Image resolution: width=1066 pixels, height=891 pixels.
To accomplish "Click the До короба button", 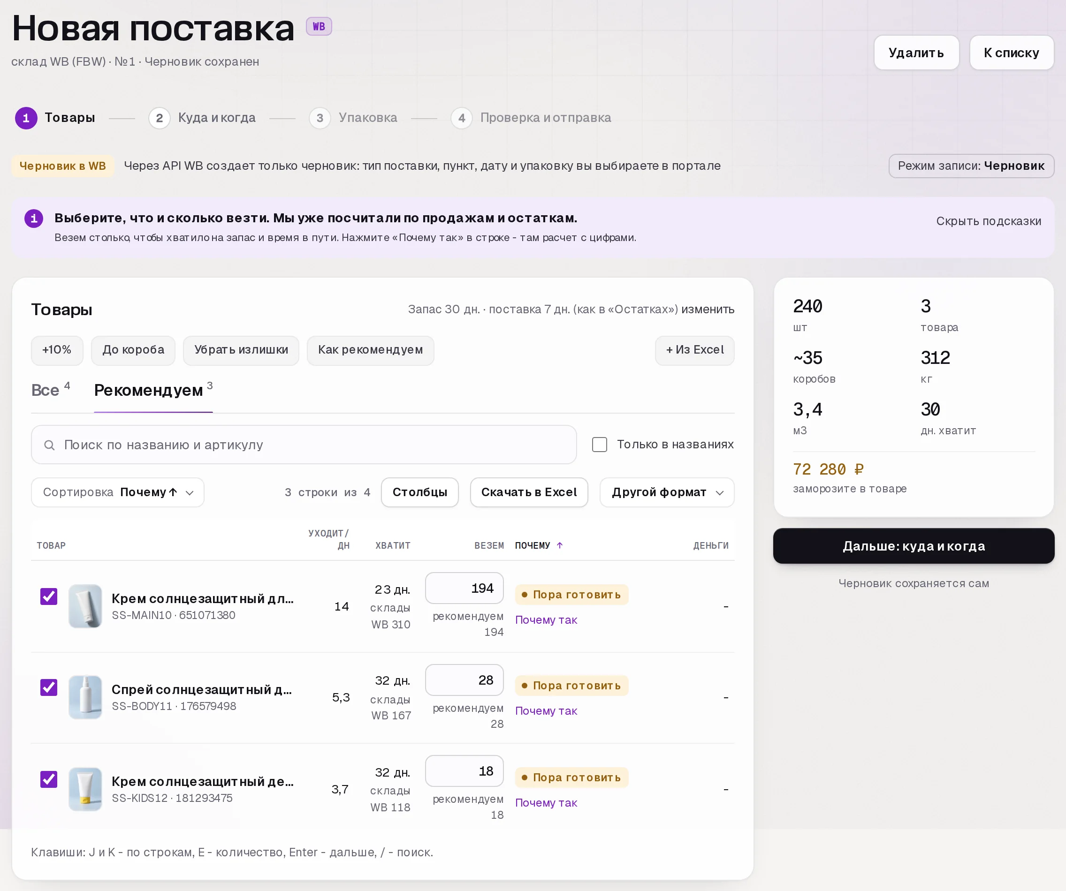I will [134, 350].
